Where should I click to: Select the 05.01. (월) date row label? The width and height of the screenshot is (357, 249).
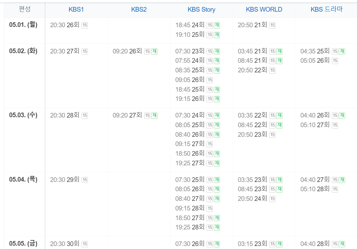tap(23, 25)
